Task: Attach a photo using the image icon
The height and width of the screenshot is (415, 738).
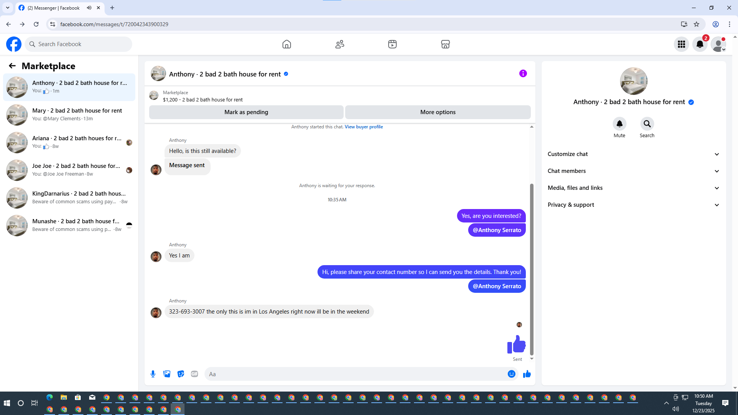Action: (167, 374)
